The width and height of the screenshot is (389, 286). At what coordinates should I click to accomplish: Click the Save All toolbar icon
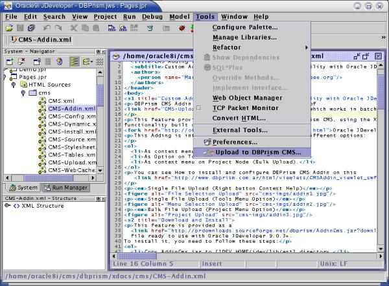coord(31,28)
